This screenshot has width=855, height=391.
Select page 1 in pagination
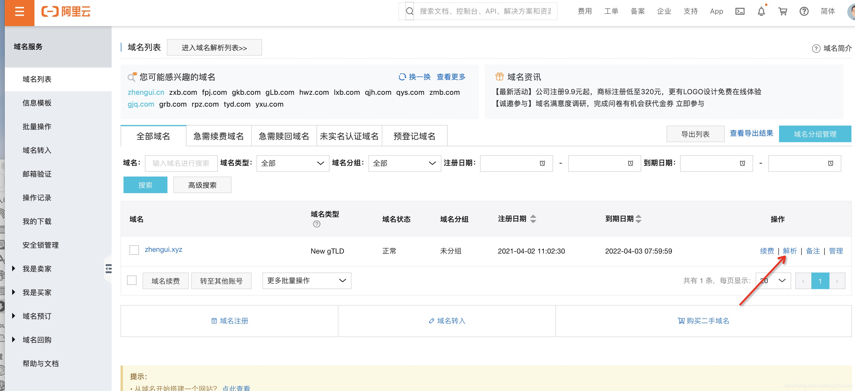pyautogui.click(x=820, y=281)
